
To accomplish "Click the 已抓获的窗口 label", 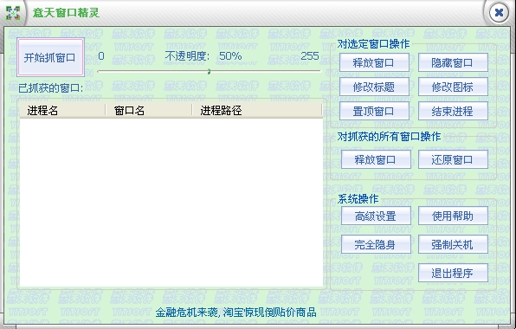I will 50,87.
